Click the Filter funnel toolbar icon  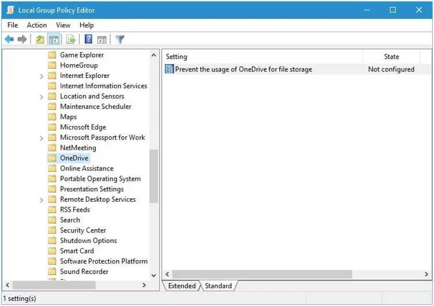tap(120, 40)
